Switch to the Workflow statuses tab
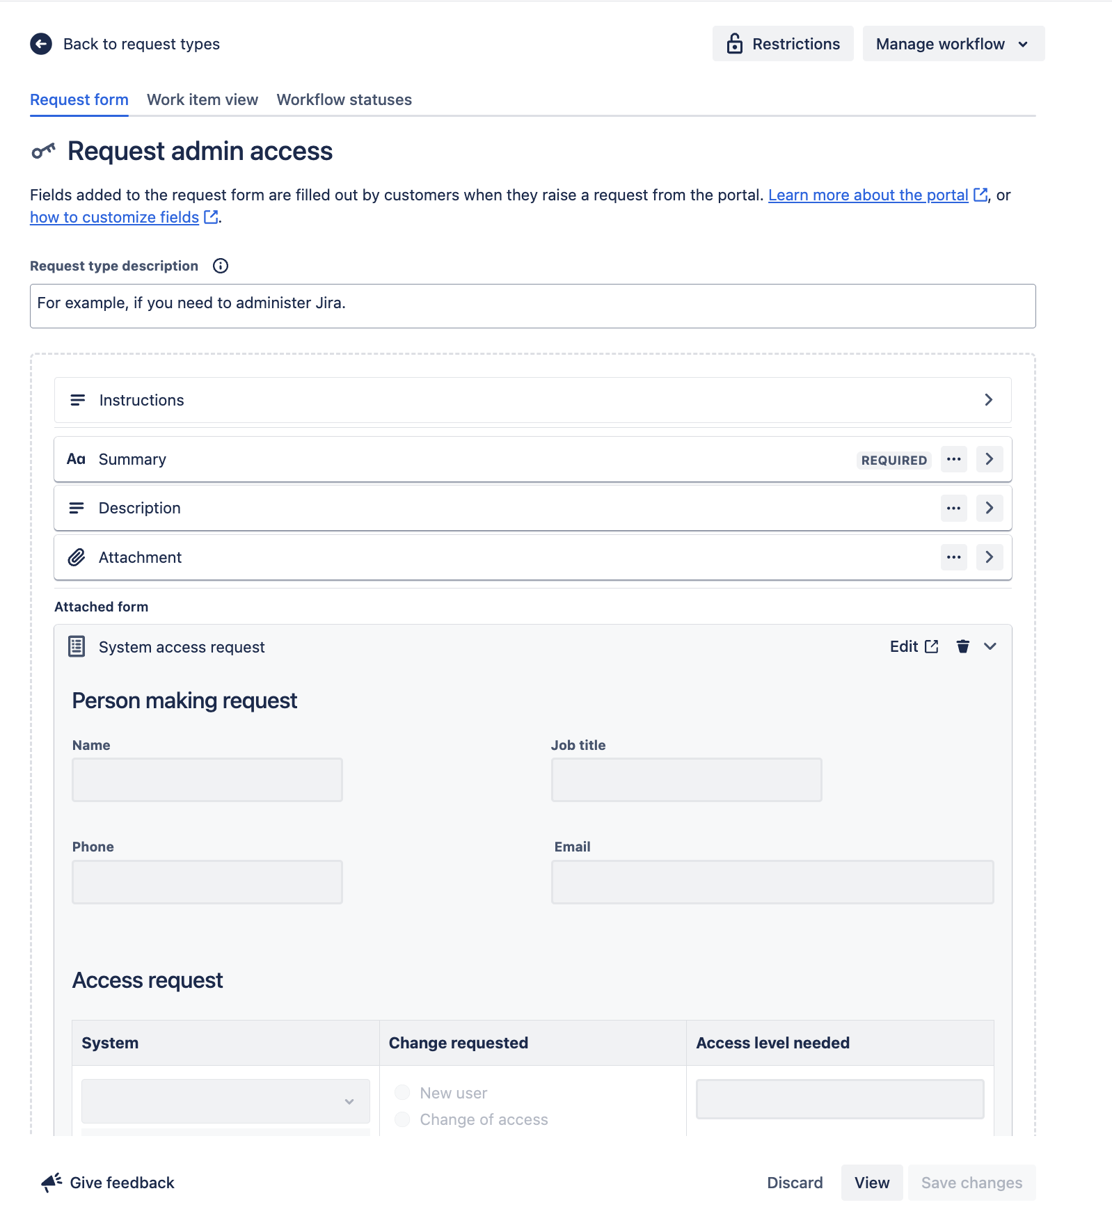 pyautogui.click(x=344, y=99)
